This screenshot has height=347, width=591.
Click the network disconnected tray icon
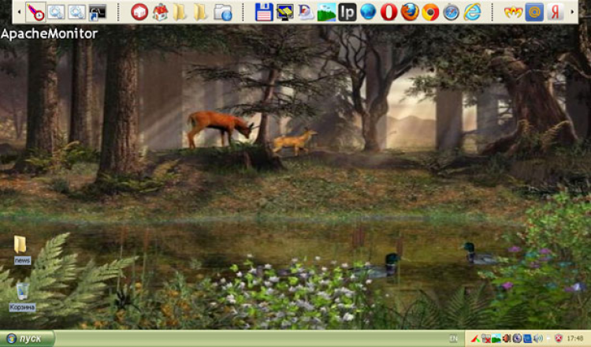click(x=486, y=338)
